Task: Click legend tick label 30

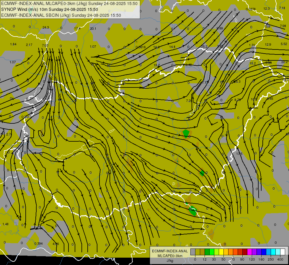Action: [214, 259]
